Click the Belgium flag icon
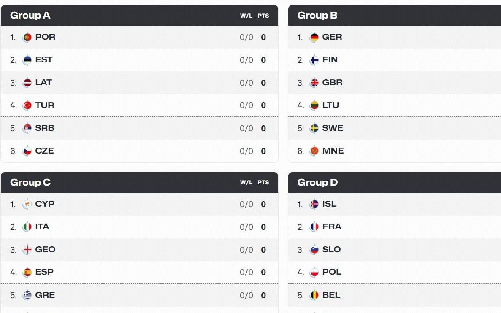The height and width of the screenshot is (313, 501). [314, 295]
